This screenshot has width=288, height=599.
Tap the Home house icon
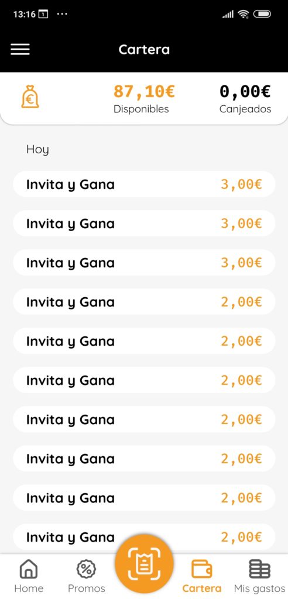pos(29,569)
